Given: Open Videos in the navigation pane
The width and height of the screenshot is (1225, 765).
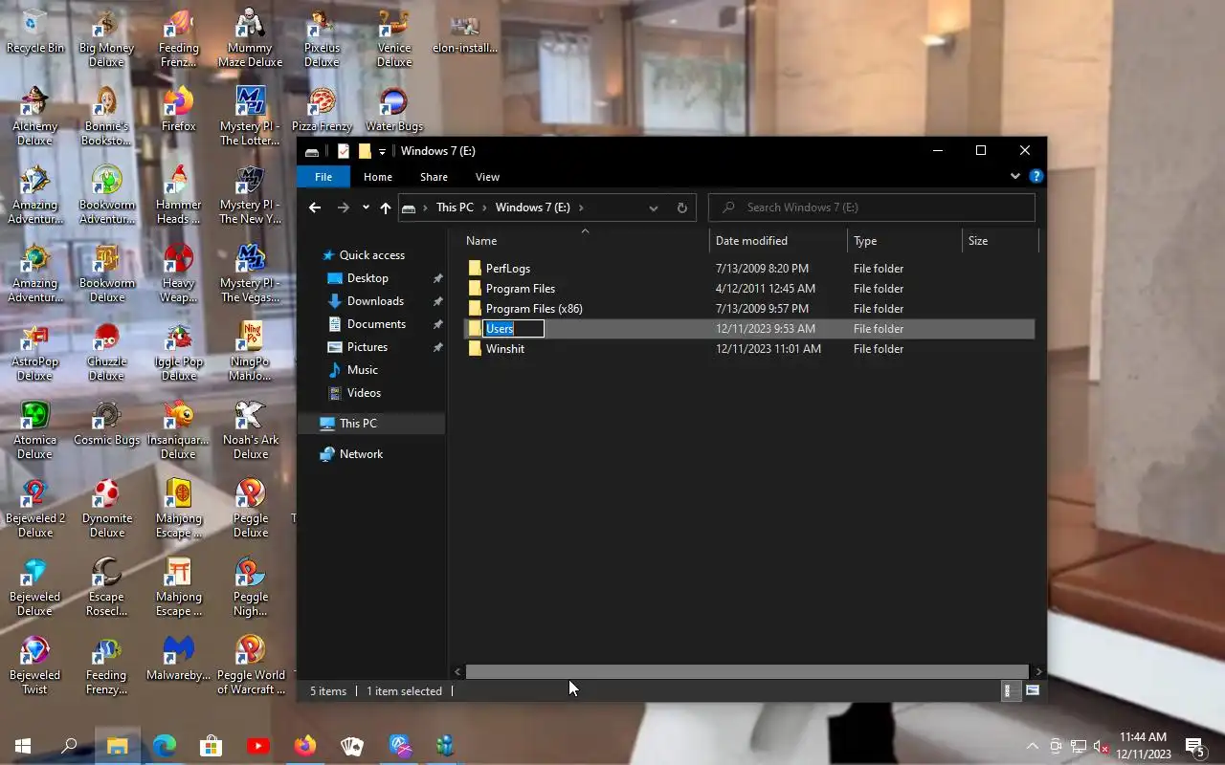Looking at the screenshot, I should [x=364, y=393].
